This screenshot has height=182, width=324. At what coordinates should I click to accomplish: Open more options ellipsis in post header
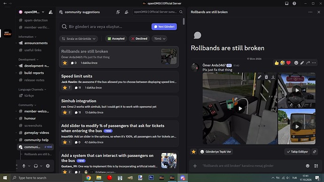(310, 12)
